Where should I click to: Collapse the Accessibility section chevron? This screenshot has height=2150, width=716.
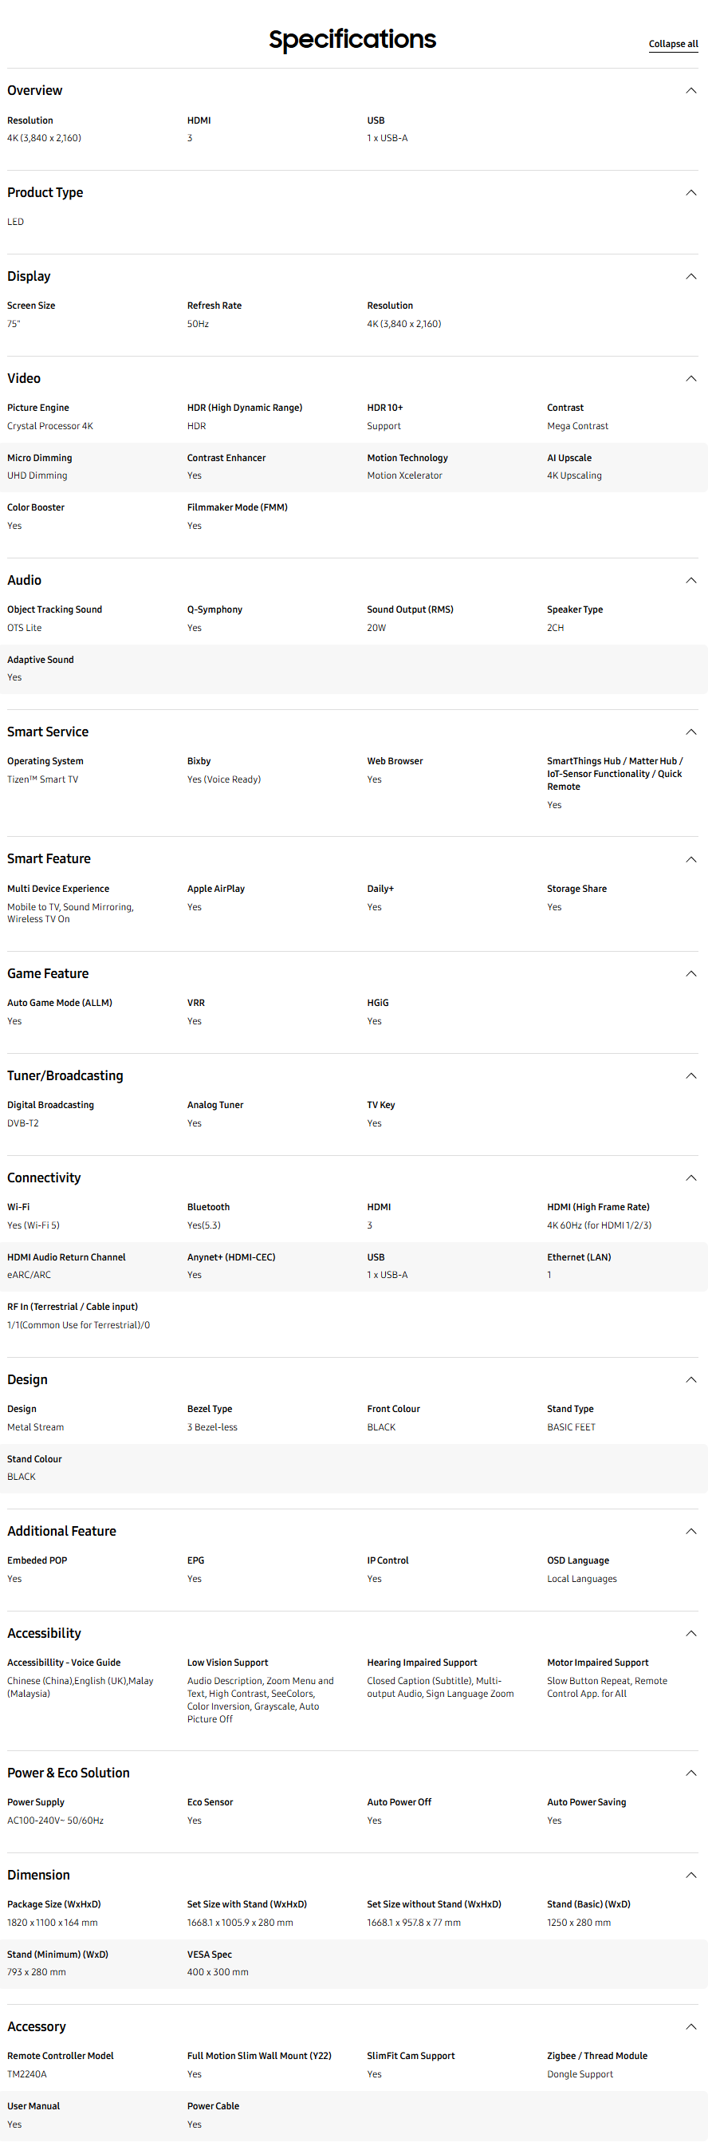pyautogui.click(x=690, y=1633)
